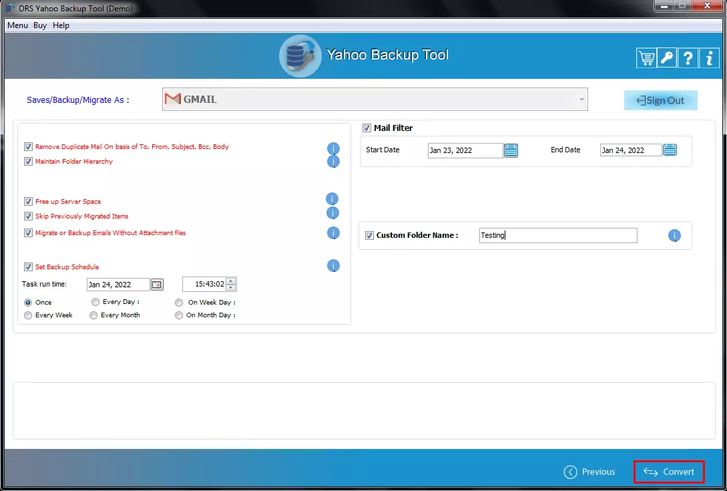Open the Menu menu
The height and width of the screenshot is (491, 727).
[x=17, y=25]
